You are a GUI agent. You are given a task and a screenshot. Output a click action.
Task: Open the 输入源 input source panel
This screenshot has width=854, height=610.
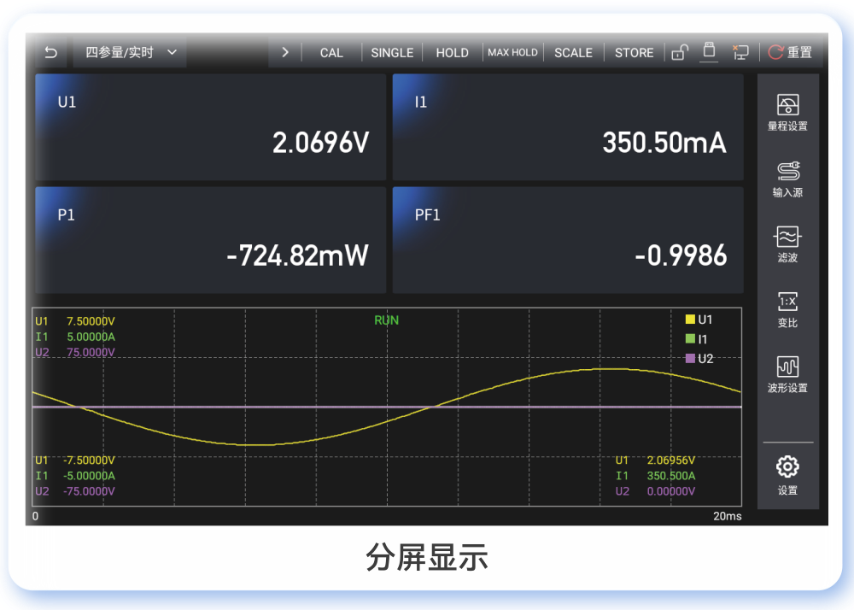(787, 179)
